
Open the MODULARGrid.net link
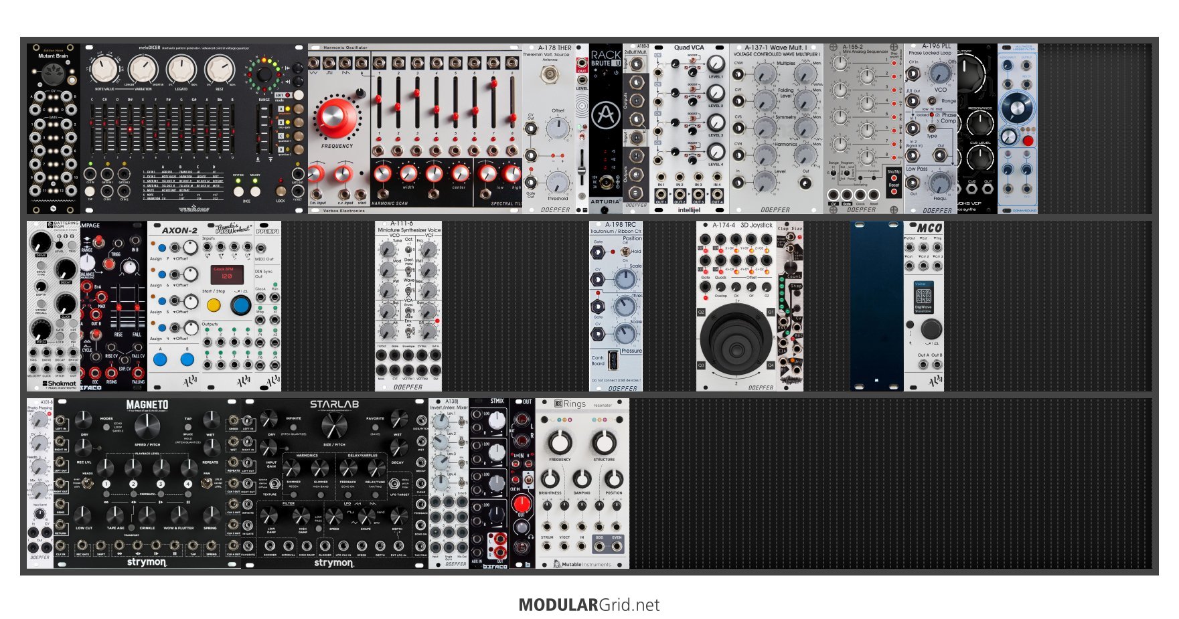point(589,605)
